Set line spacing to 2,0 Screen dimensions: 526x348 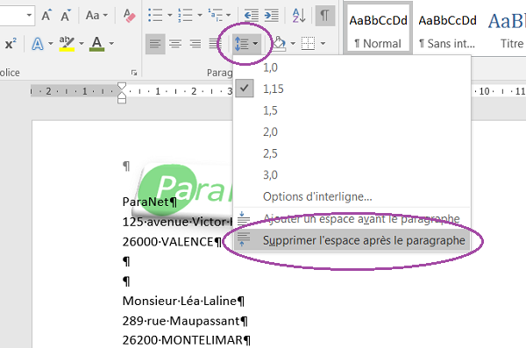[352, 131]
